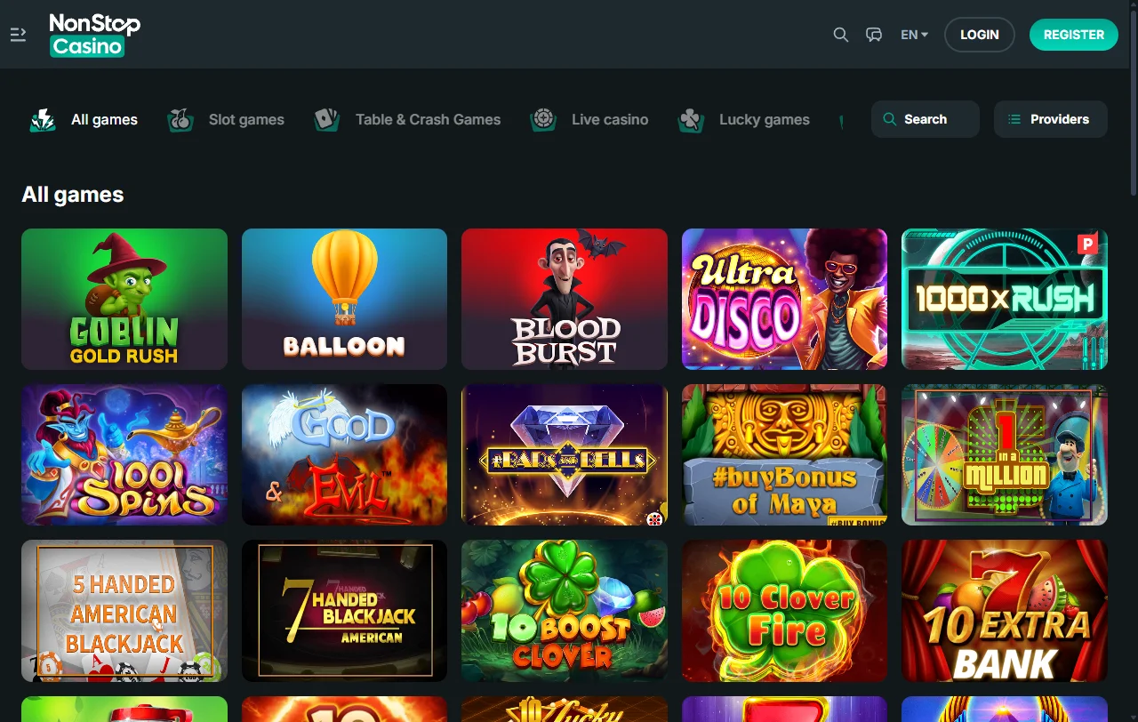Open the live chat bubble icon
This screenshot has height=722, width=1138.
click(x=874, y=35)
